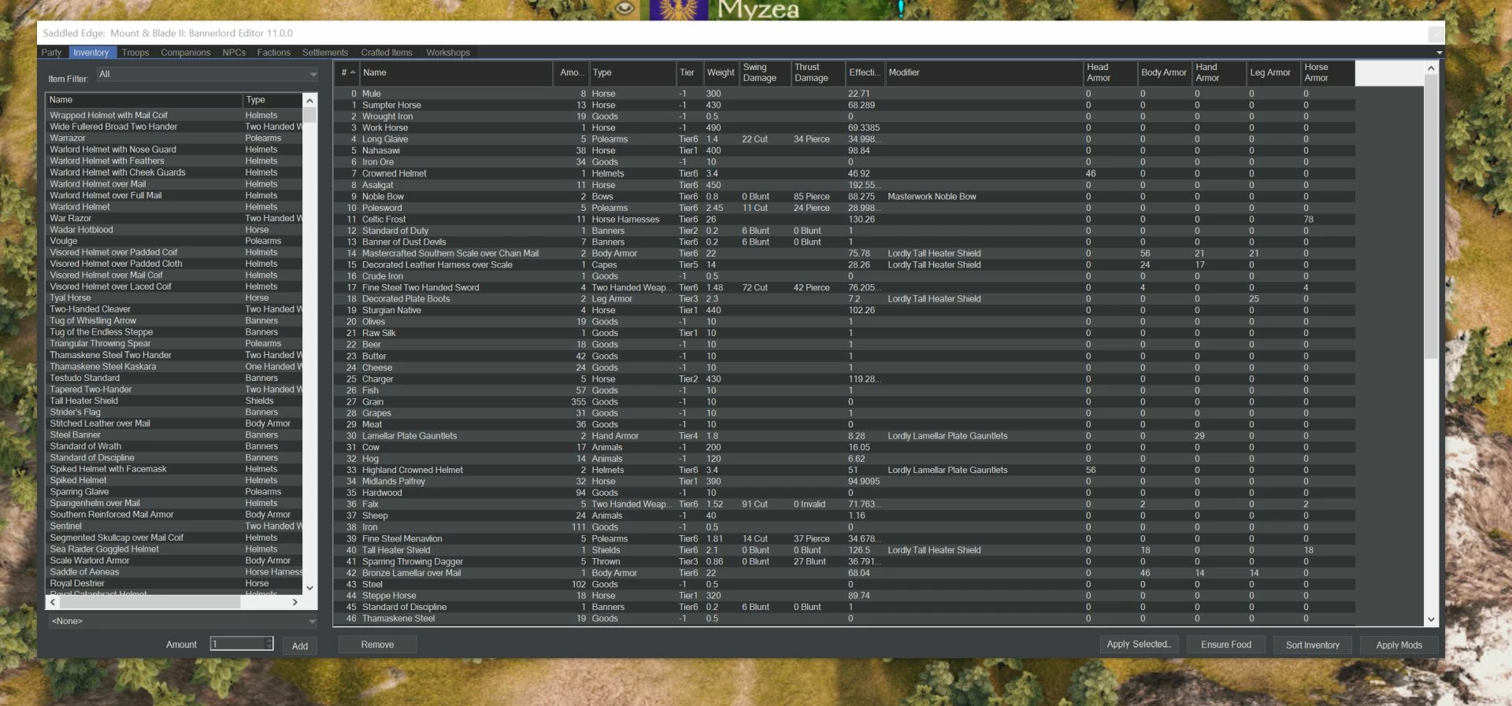This screenshot has width=1512, height=706.
Task: Sort by Body Armor column header
Action: click(x=1164, y=72)
